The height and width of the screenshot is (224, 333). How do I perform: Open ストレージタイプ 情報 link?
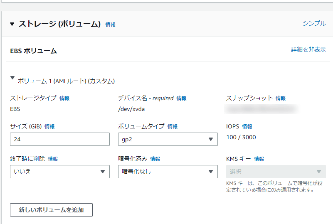[x=64, y=98]
